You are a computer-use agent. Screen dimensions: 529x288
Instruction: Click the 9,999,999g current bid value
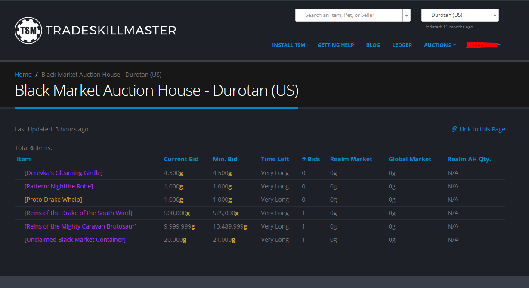coord(179,226)
